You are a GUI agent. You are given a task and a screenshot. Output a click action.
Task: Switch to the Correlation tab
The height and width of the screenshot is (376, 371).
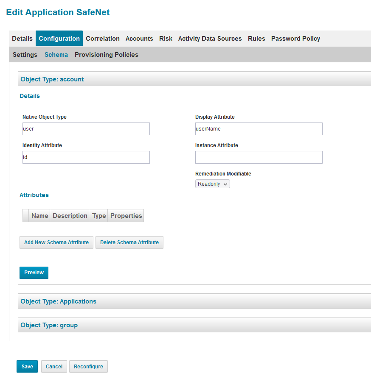[x=103, y=39]
